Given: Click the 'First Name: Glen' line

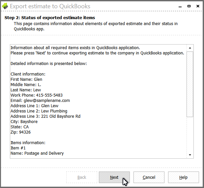Looking at the screenshot, I should click(x=26, y=79).
